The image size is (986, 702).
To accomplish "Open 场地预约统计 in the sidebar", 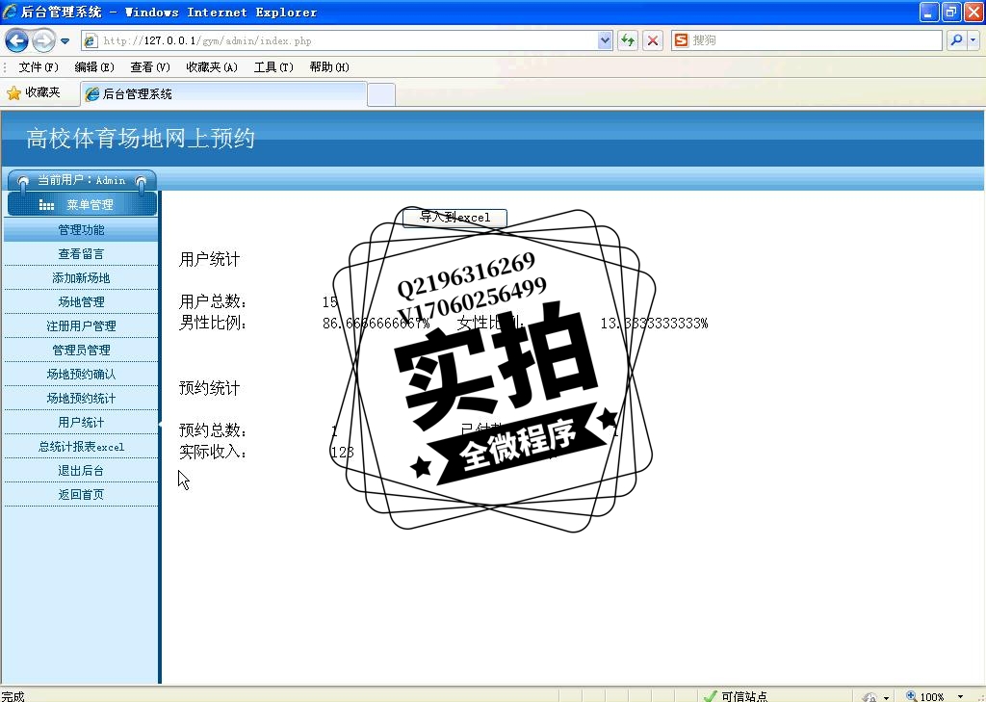I will pyautogui.click(x=81, y=398).
